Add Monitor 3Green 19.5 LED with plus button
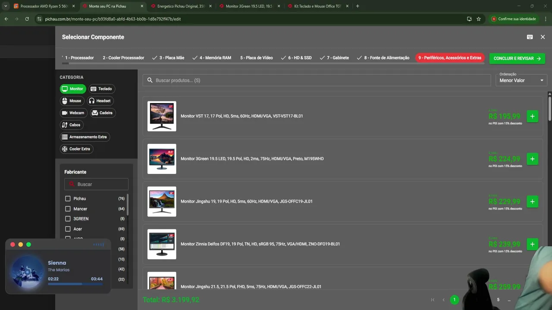The height and width of the screenshot is (310, 552). point(532,159)
